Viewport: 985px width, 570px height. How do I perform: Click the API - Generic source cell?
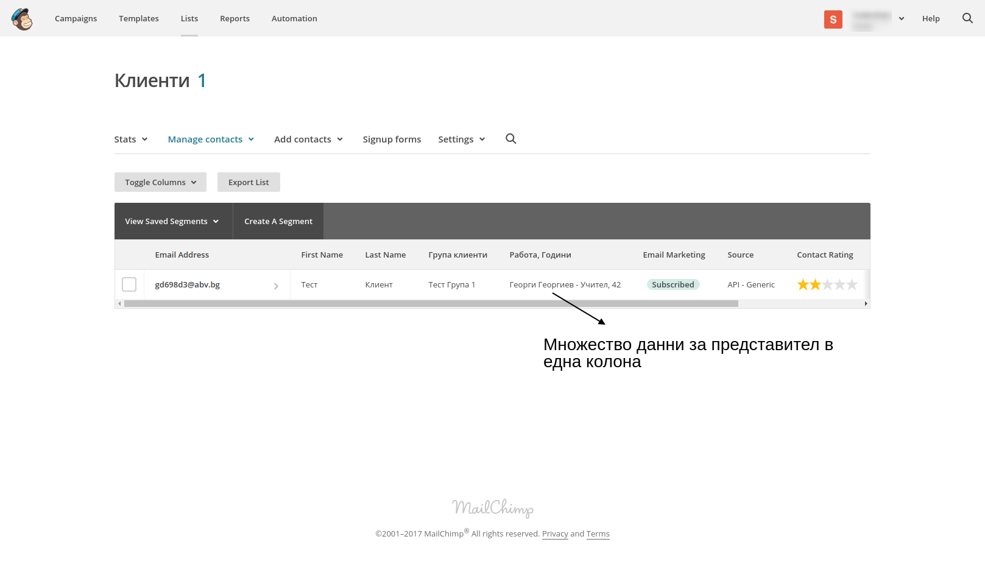[x=751, y=284]
